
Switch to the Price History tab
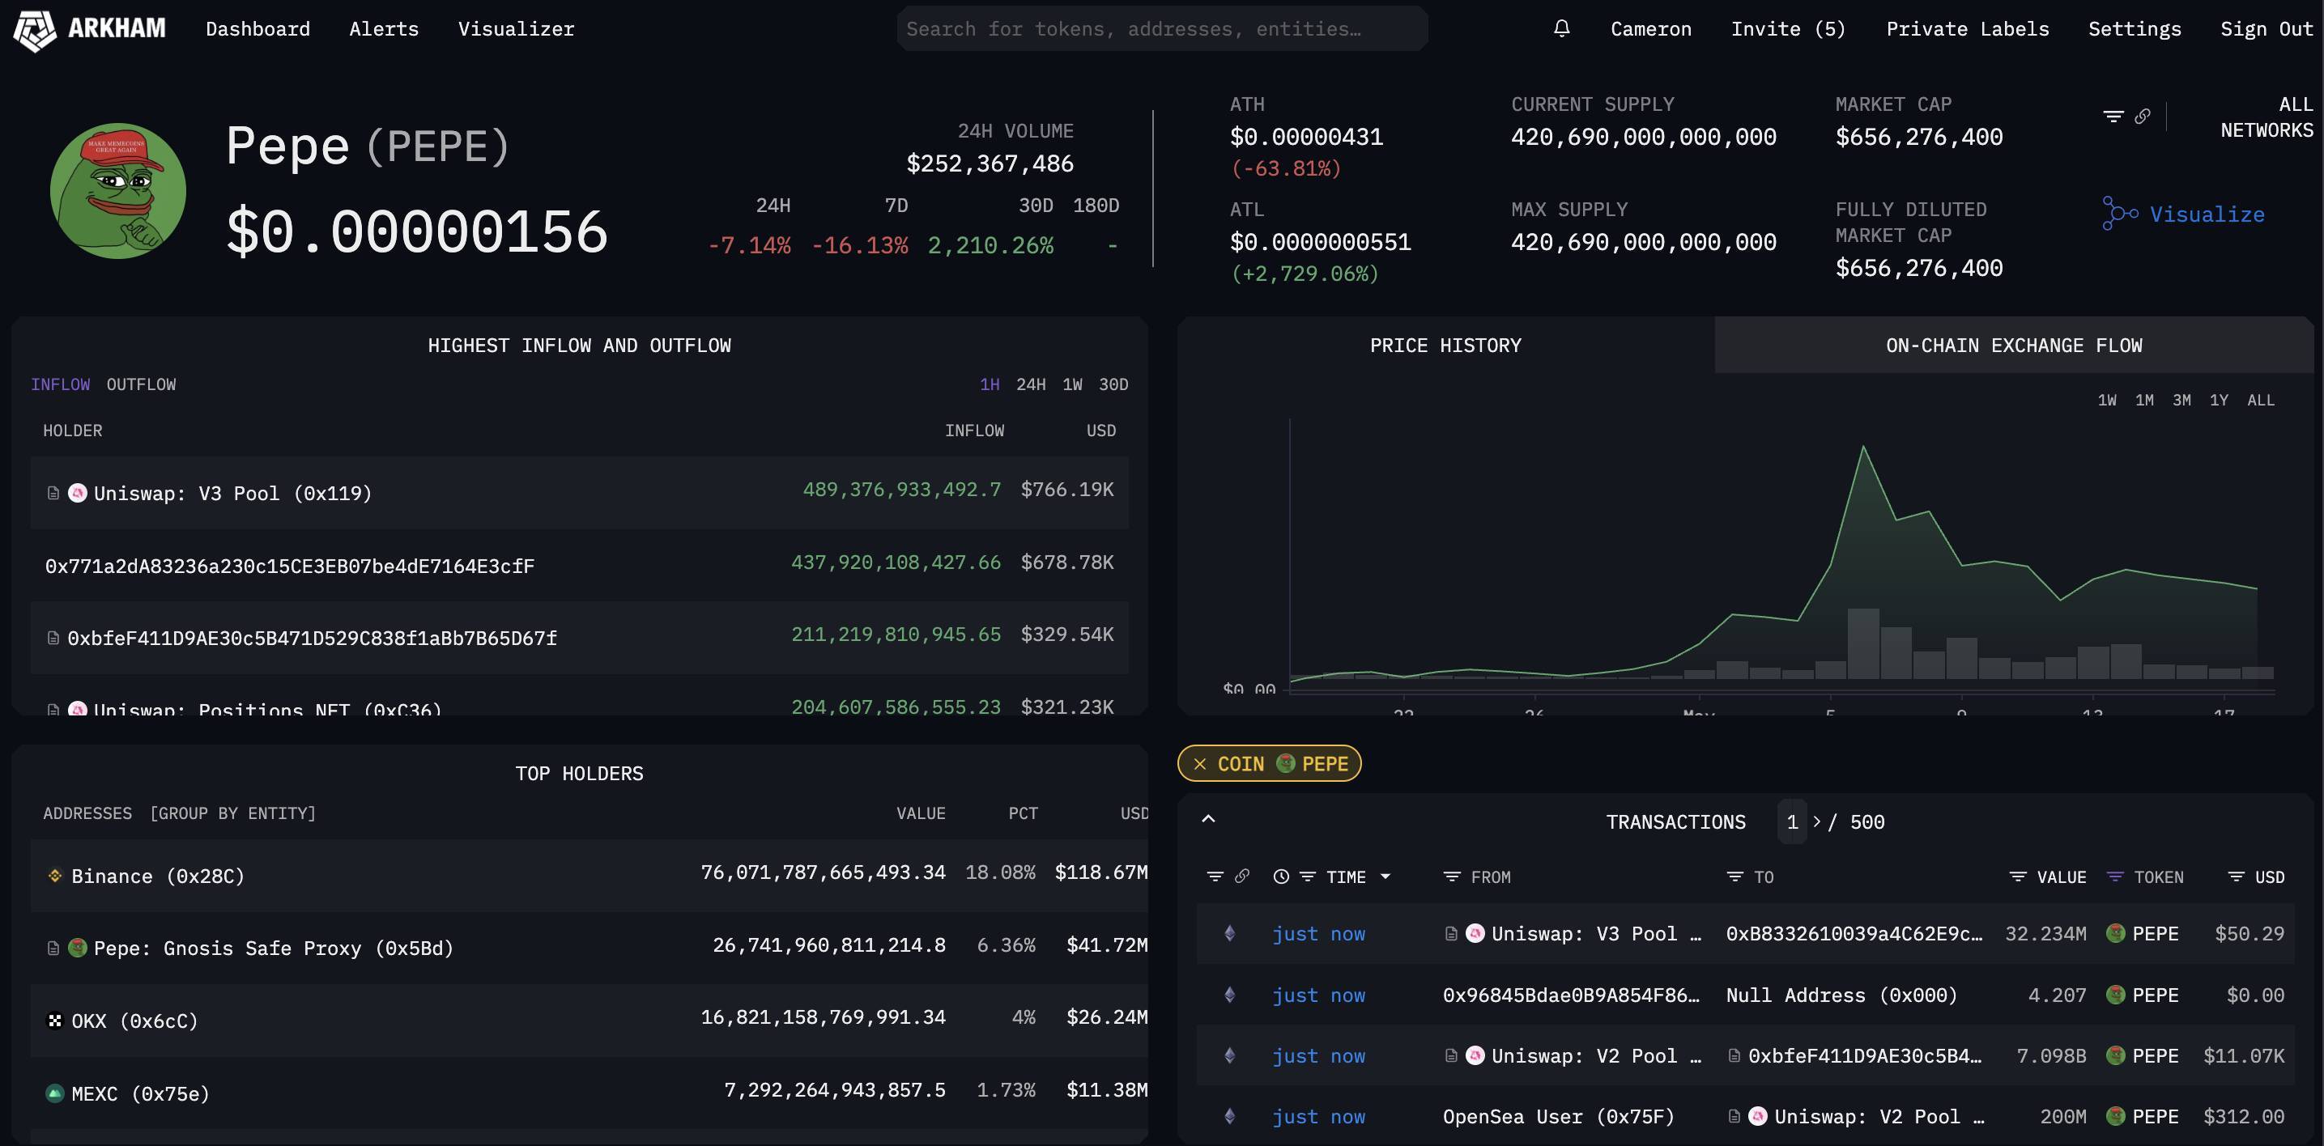[x=1445, y=346]
